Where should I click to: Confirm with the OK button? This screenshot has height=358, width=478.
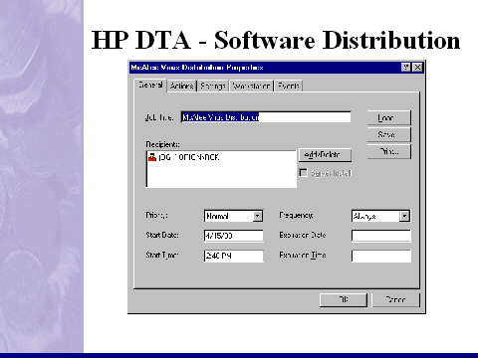coord(344,299)
